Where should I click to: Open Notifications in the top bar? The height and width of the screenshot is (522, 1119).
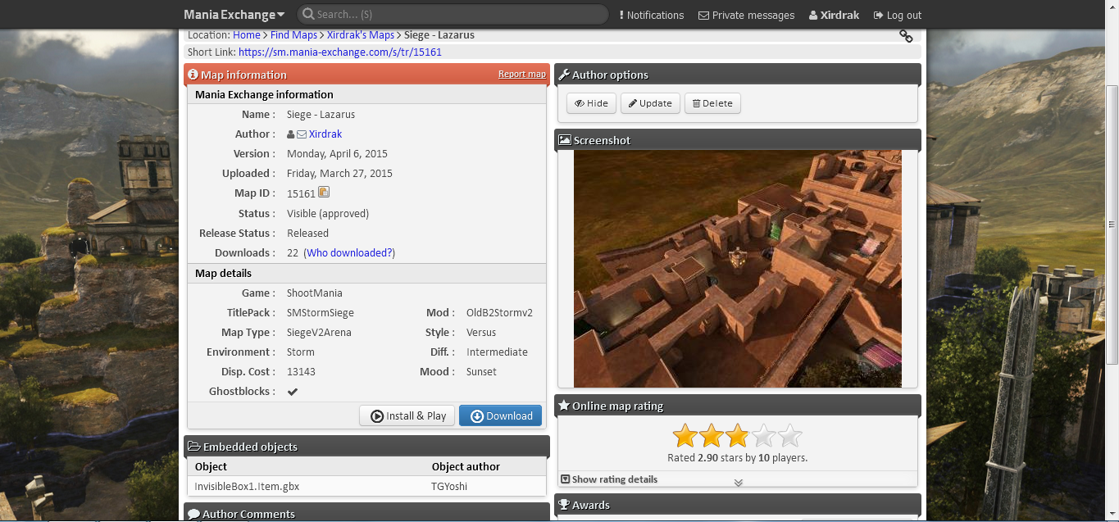(x=651, y=15)
